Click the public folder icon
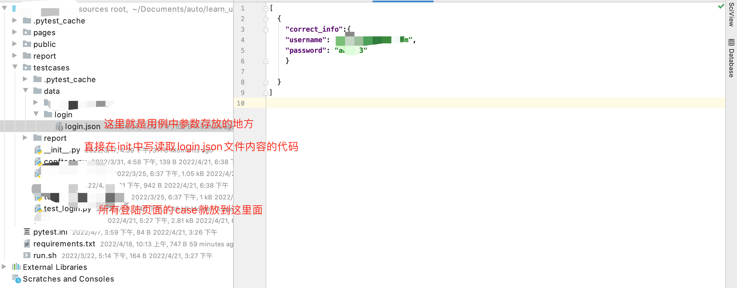 [27, 44]
